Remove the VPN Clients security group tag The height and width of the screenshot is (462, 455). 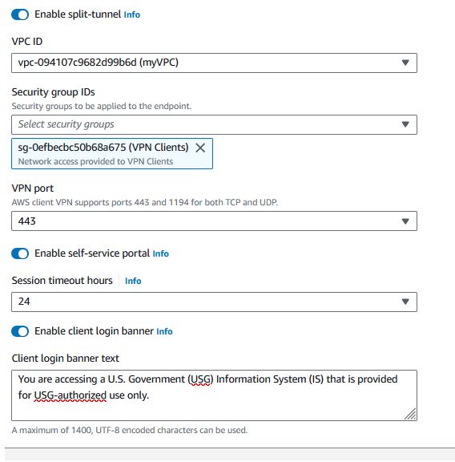click(x=200, y=148)
